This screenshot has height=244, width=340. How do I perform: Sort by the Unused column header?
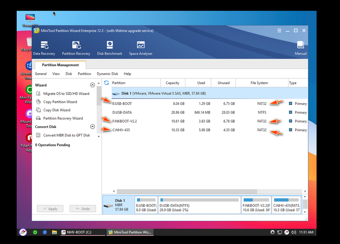point(224,83)
